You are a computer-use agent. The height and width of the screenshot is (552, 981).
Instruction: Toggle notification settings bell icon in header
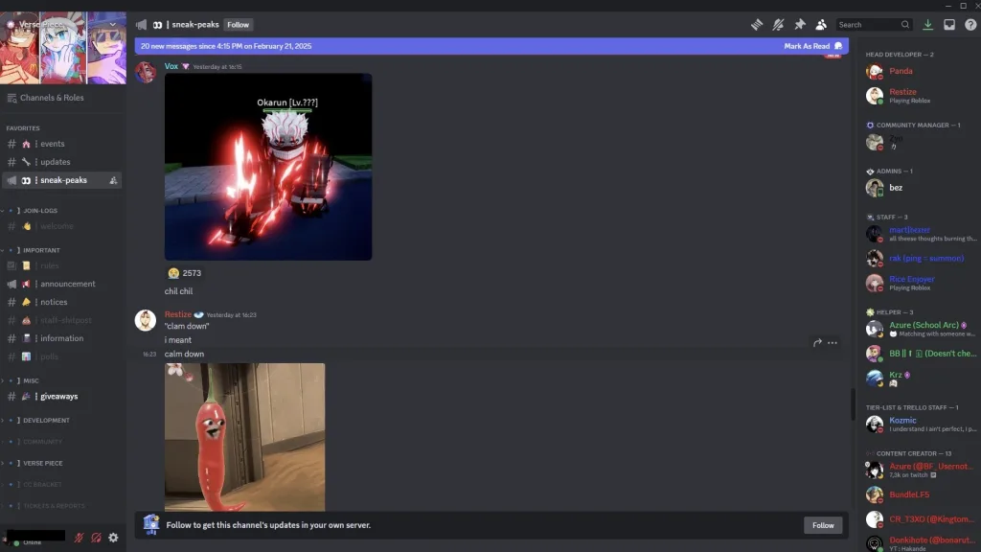pyautogui.click(x=778, y=24)
